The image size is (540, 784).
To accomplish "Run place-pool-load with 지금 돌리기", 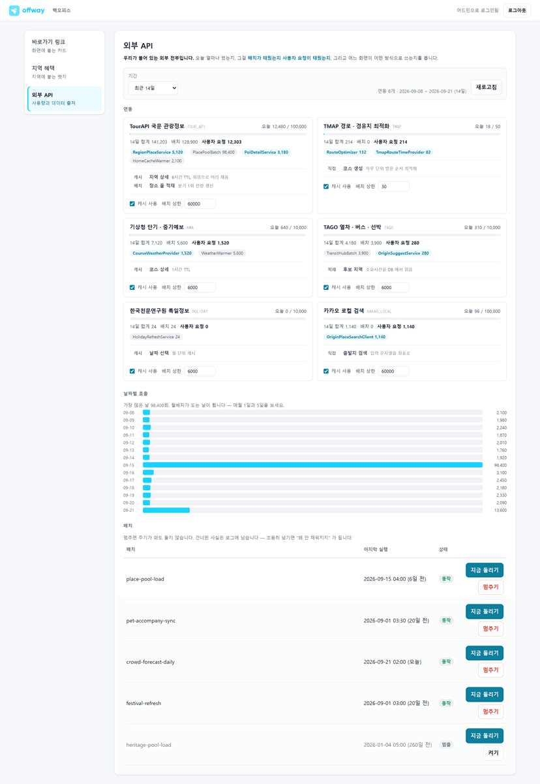I will [x=485, y=570].
